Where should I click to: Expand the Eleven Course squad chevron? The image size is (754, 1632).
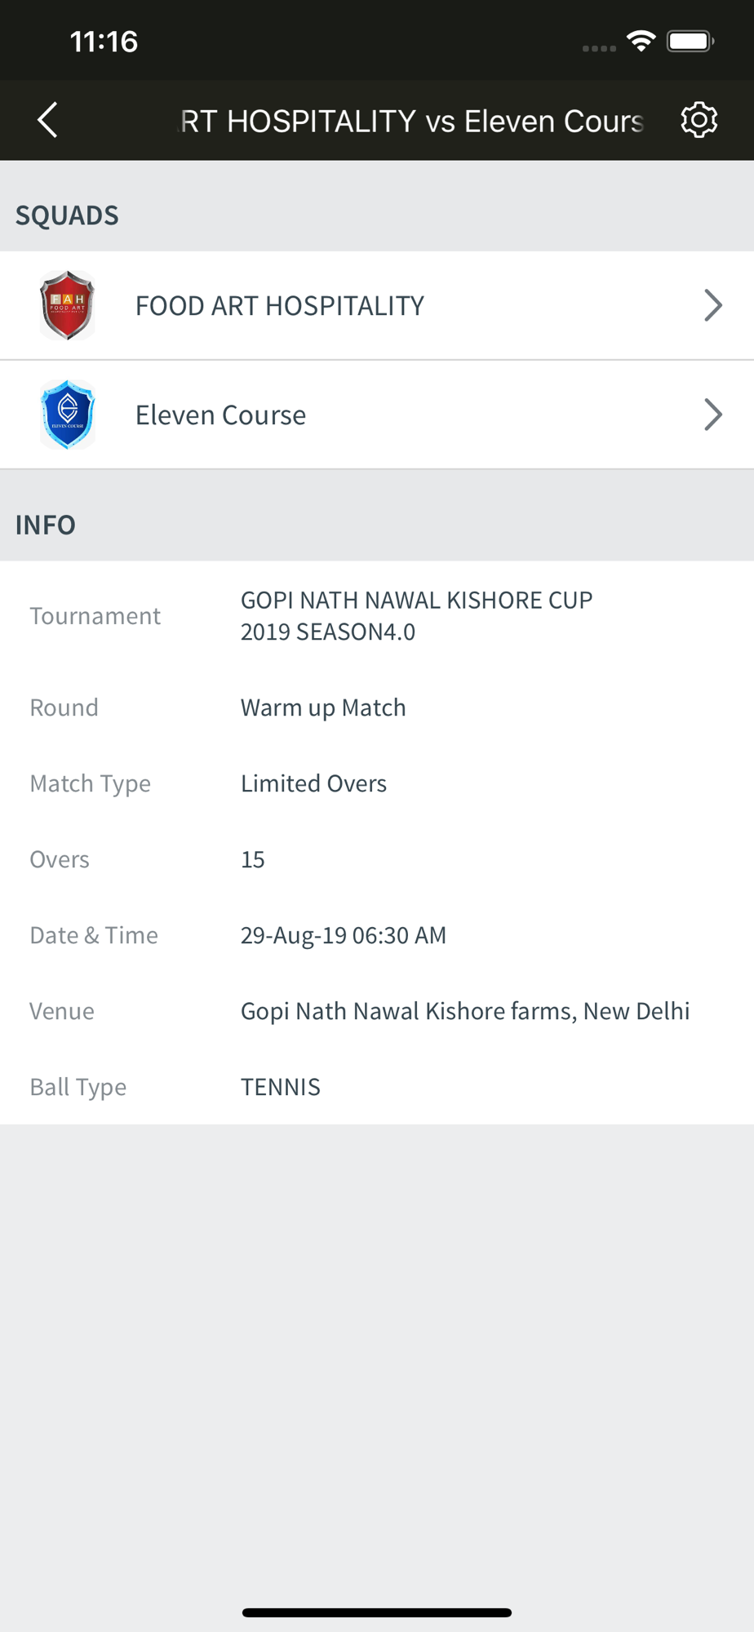(x=712, y=415)
